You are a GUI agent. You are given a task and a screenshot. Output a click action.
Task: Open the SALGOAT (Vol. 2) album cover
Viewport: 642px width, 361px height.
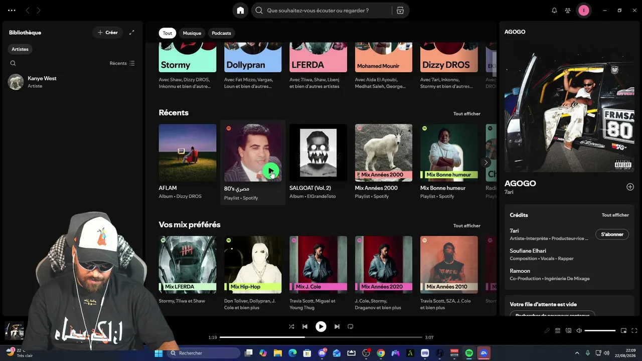coord(318,153)
